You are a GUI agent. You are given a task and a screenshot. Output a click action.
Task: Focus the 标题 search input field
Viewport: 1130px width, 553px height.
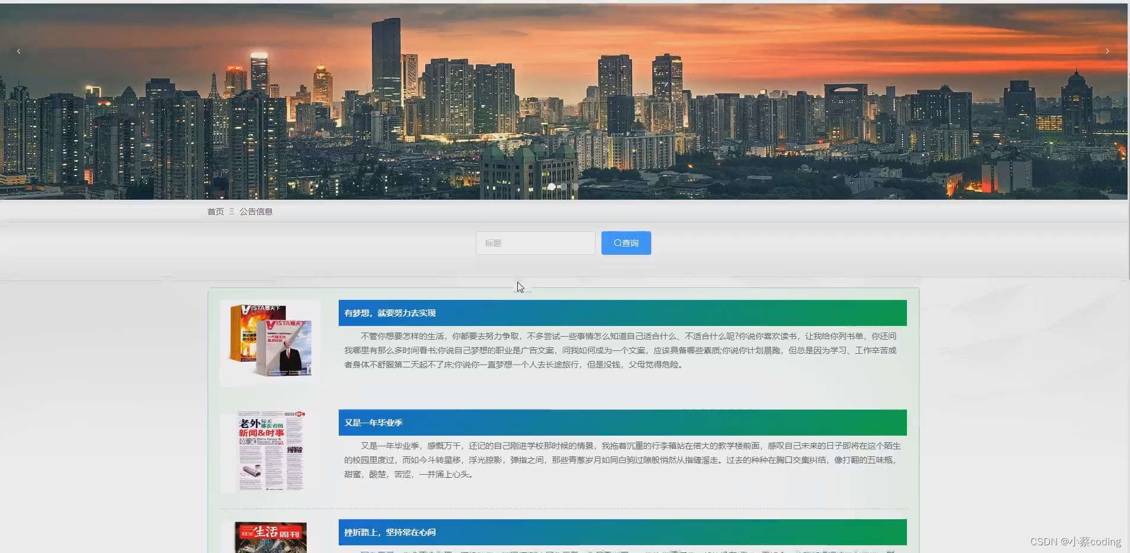click(x=535, y=243)
